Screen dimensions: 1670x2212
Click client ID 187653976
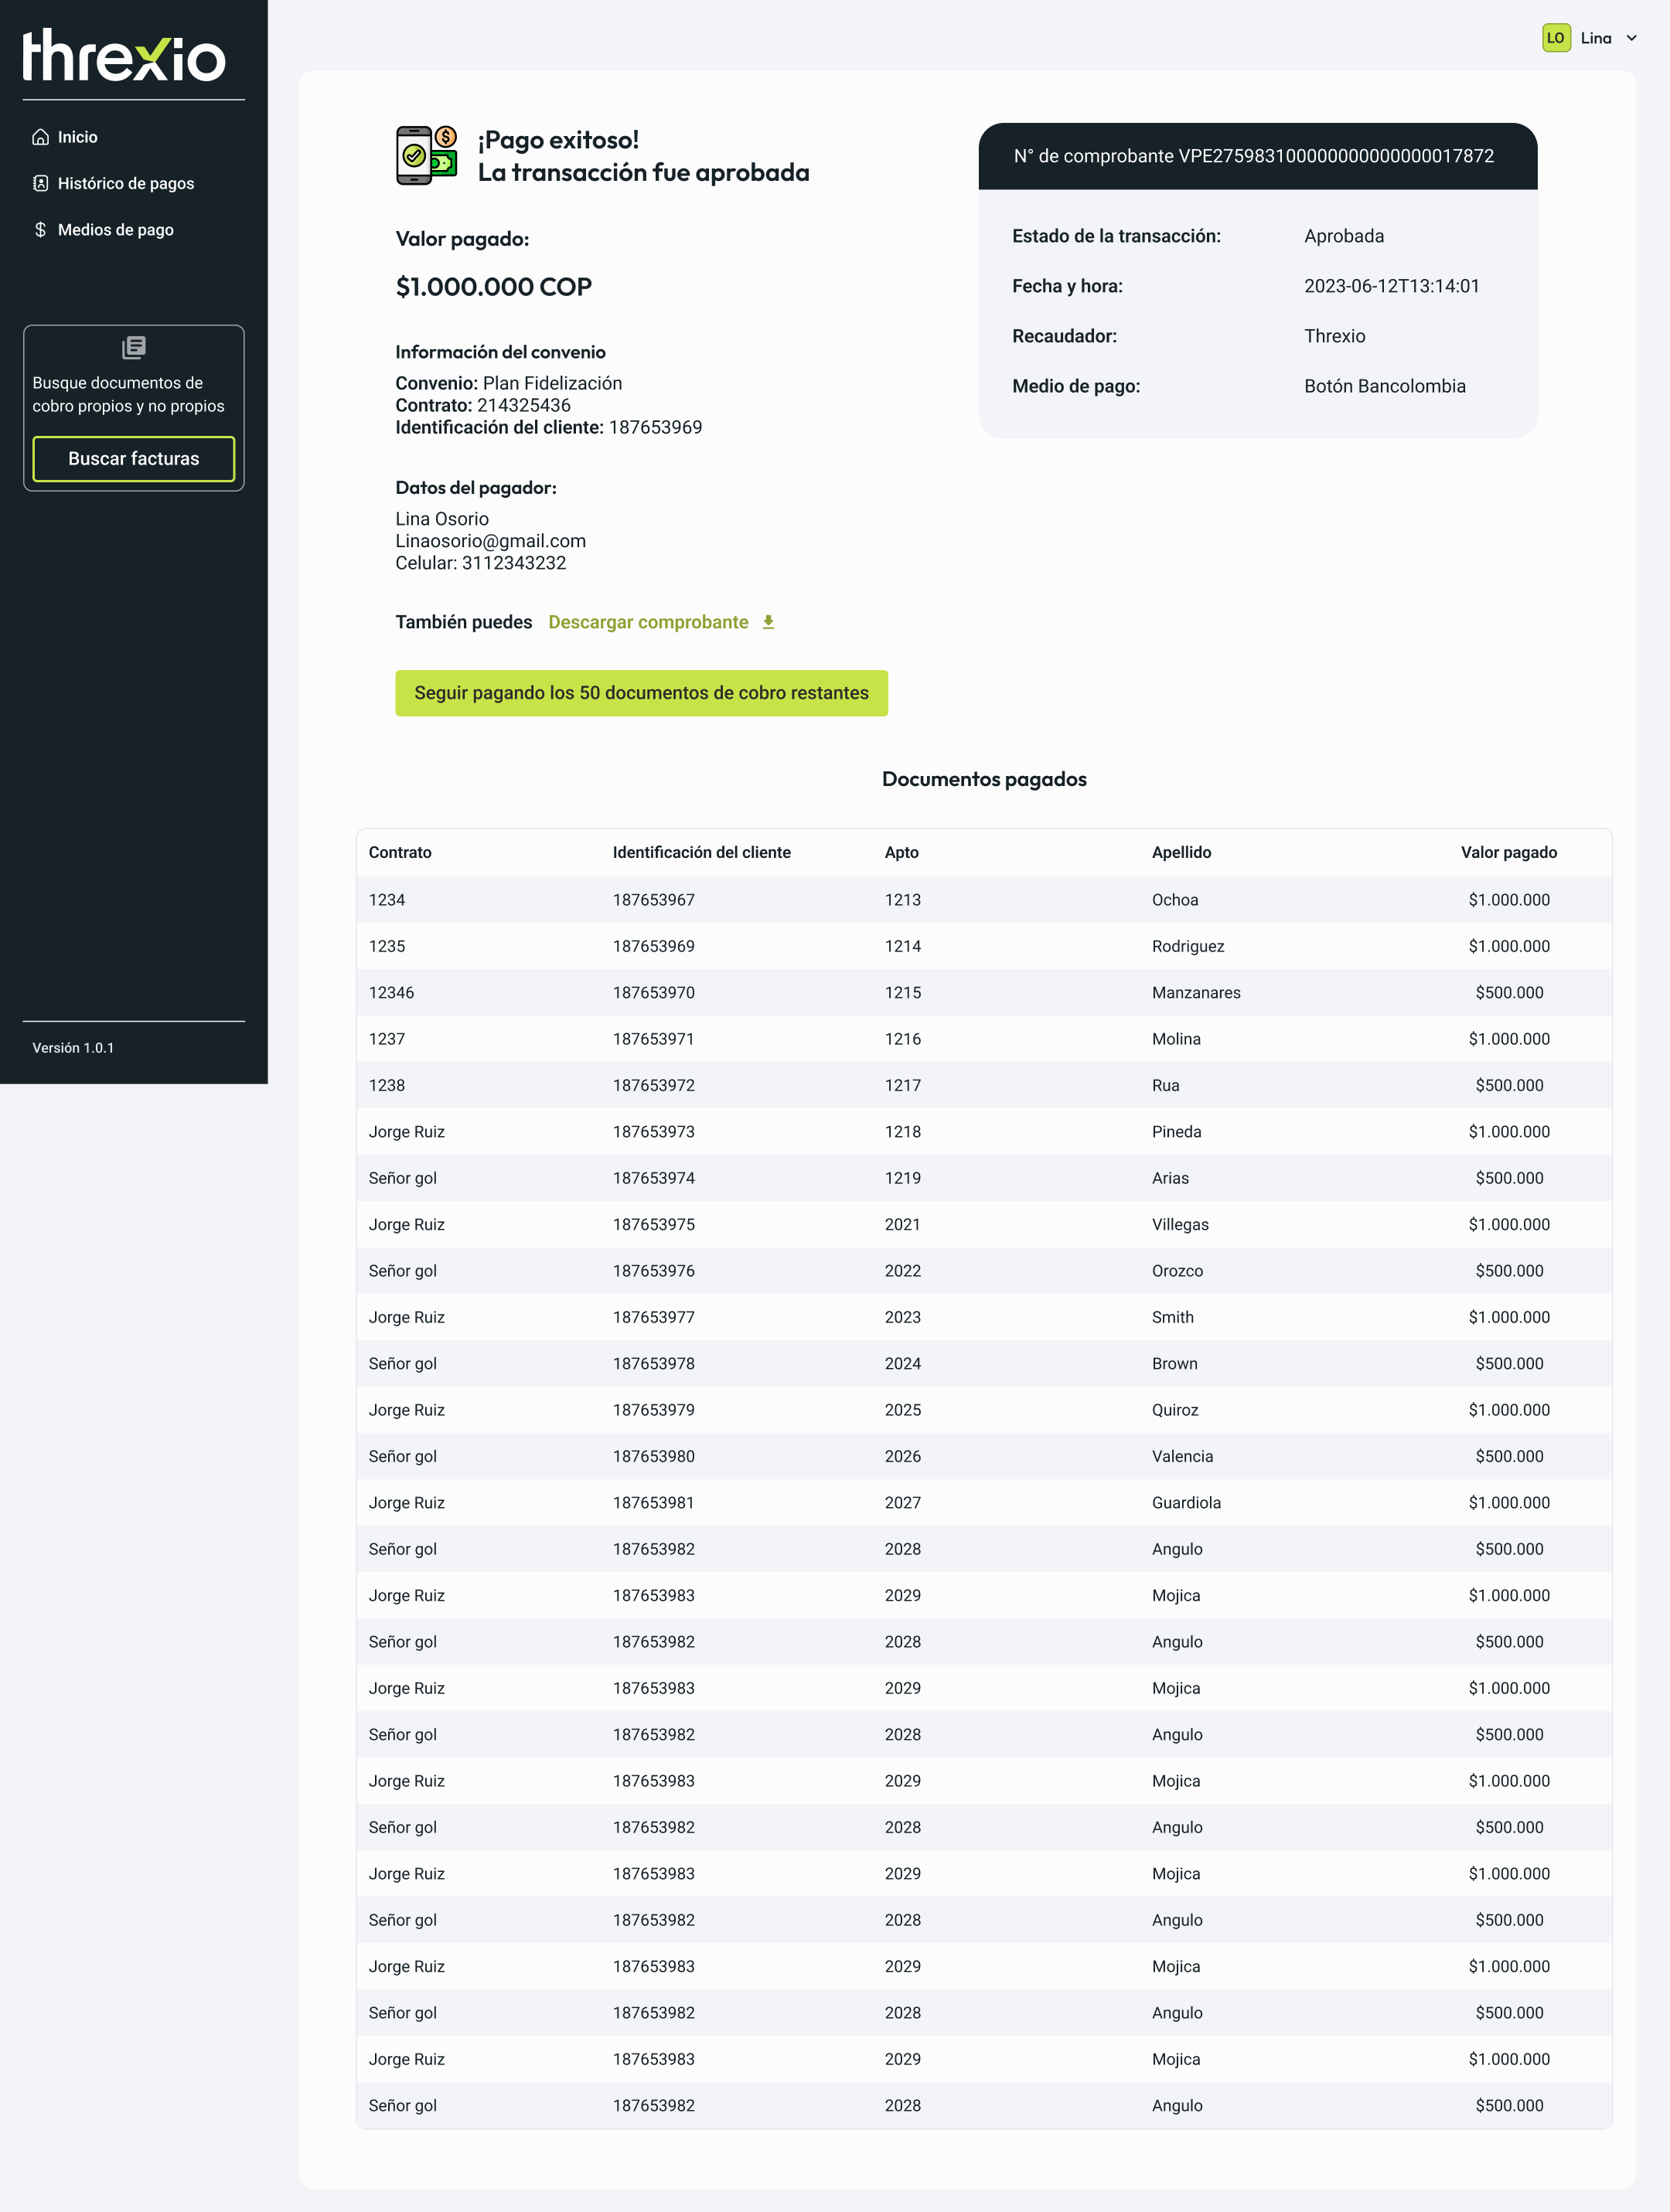(x=653, y=1271)
